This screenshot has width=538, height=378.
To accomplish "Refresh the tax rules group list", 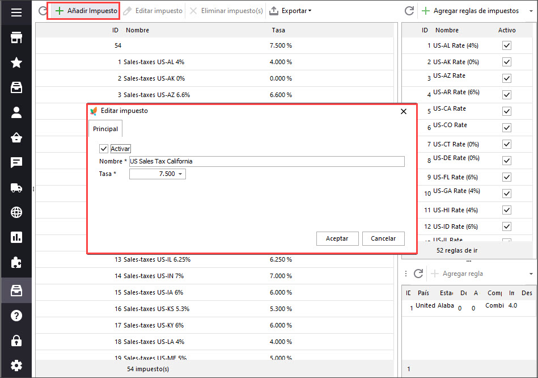I will click(409, 11).
